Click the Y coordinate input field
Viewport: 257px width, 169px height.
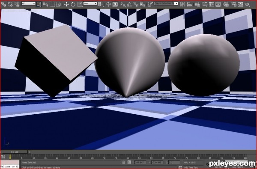point(157,163)
